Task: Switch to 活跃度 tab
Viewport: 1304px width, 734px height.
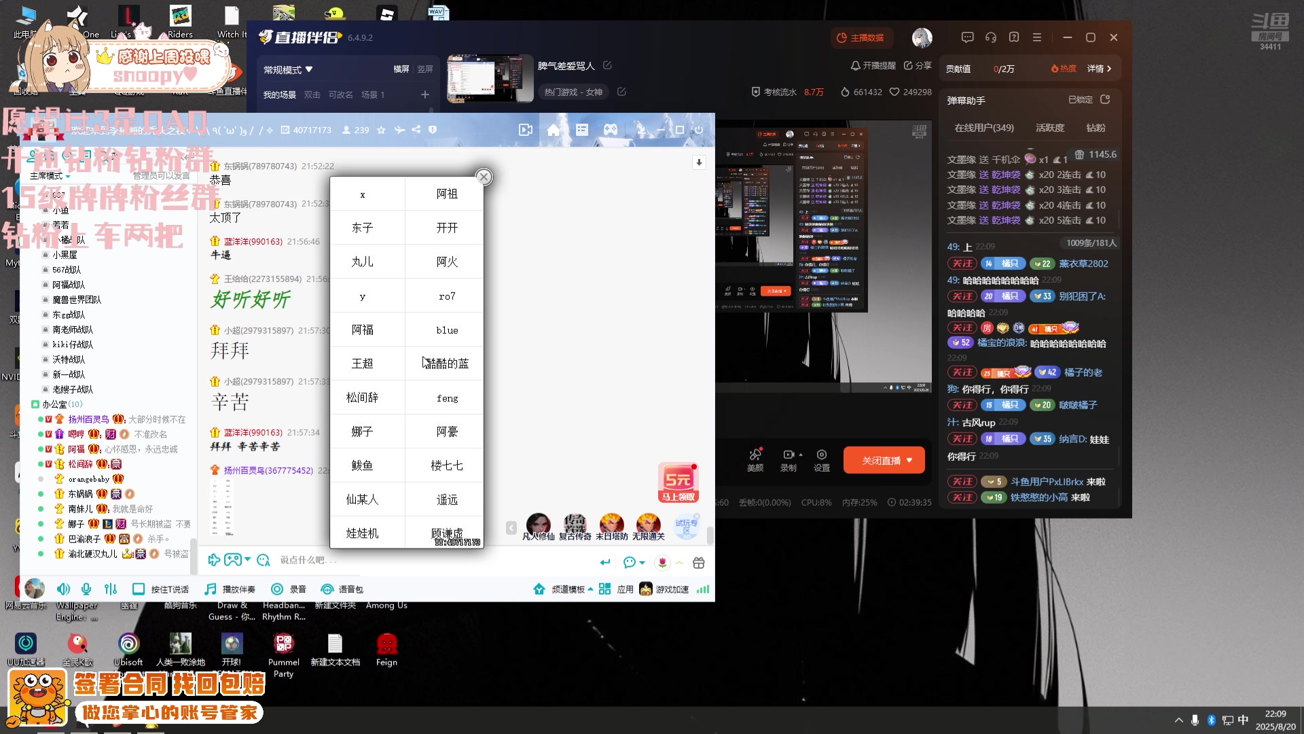Action: click(x=1050, y=128)
